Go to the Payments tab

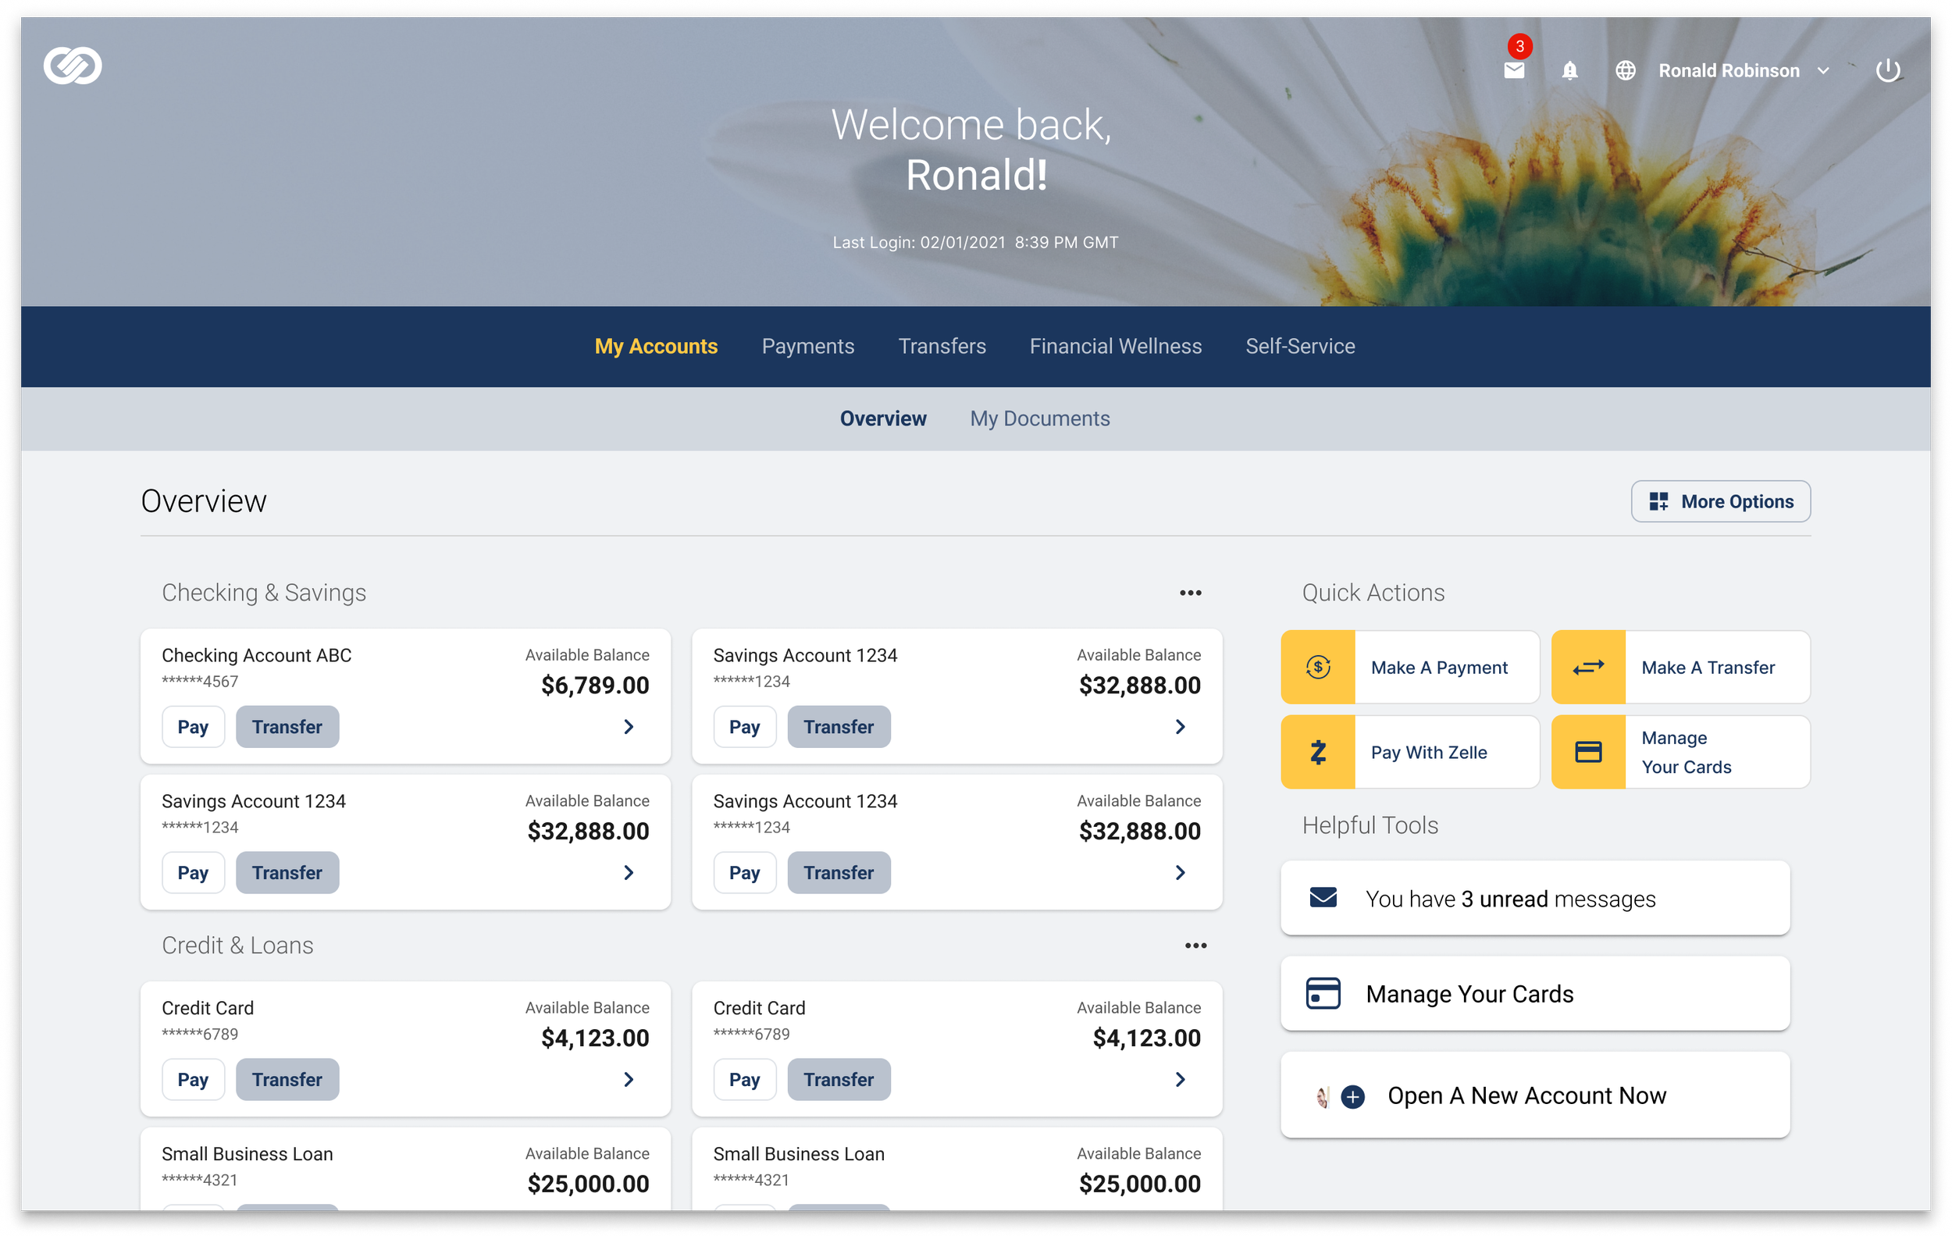click(x=807, y=346)
